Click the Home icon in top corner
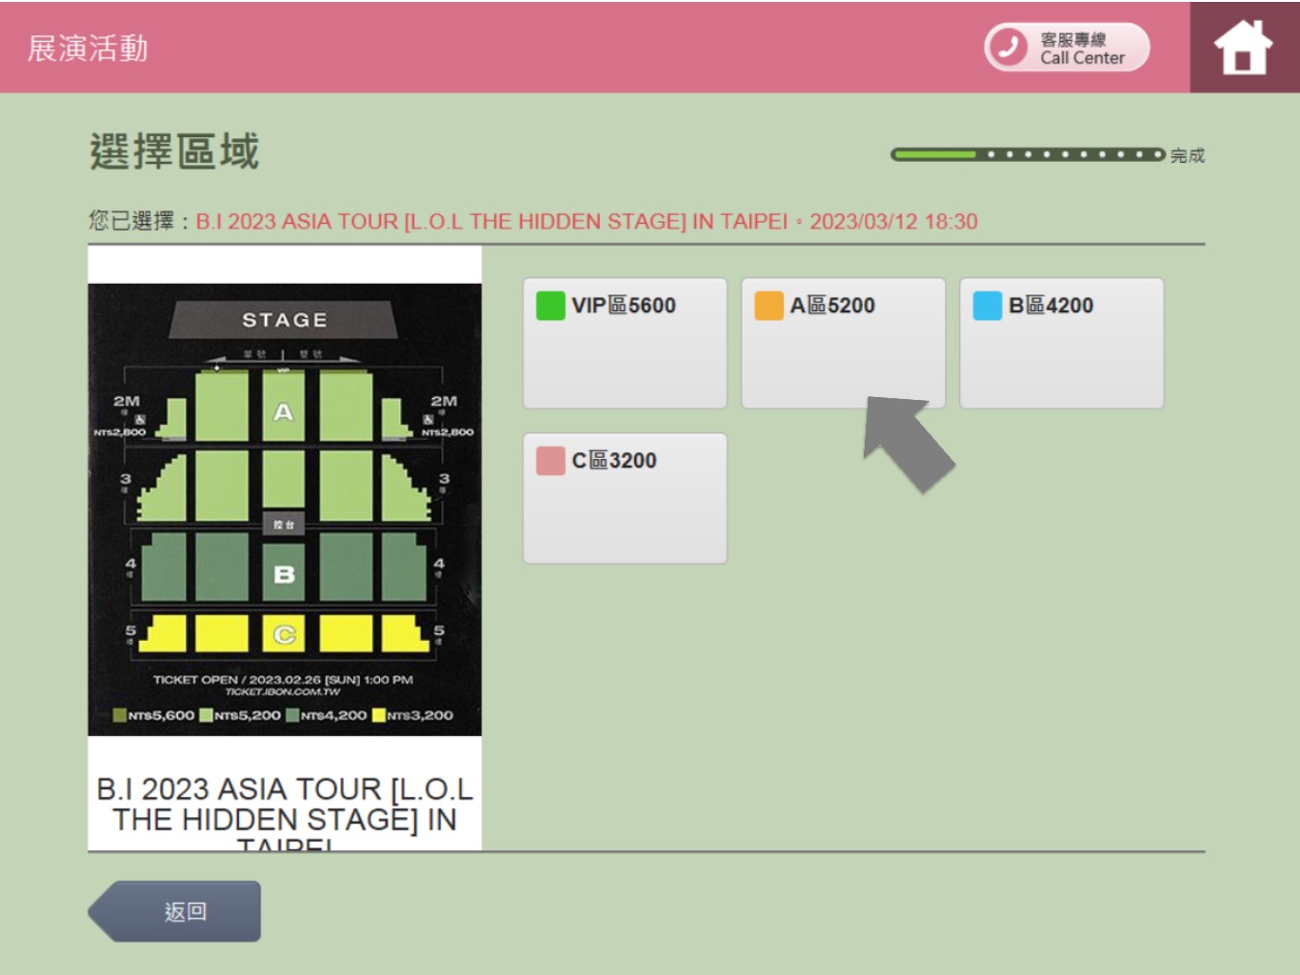 1241,46
